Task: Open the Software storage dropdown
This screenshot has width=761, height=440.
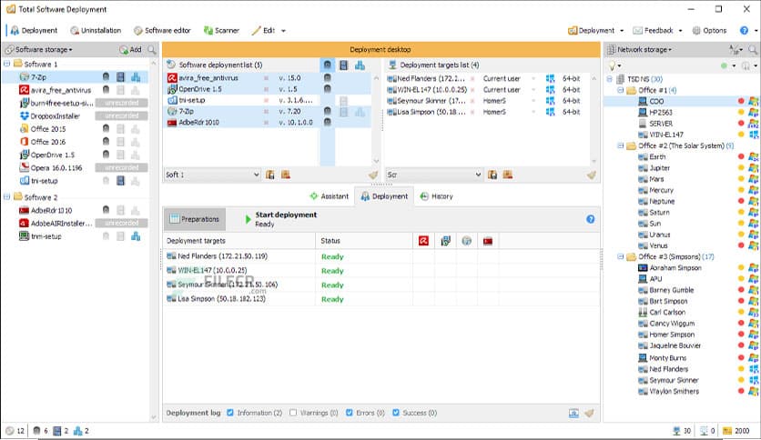Action: click(39, 49)
